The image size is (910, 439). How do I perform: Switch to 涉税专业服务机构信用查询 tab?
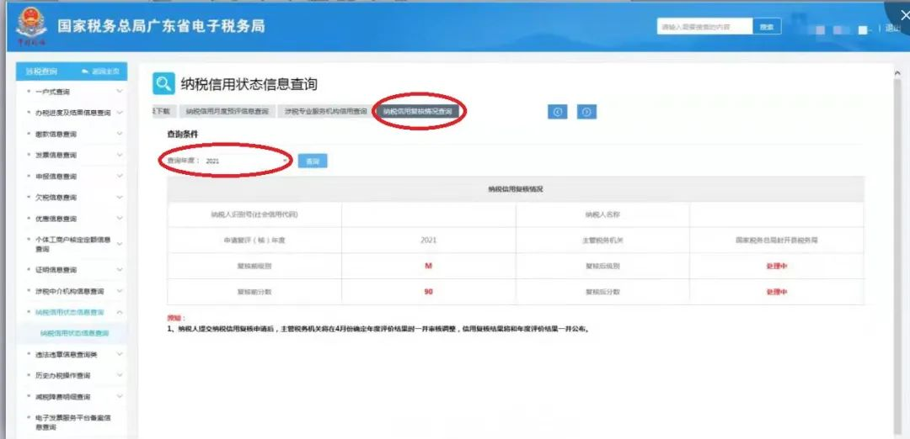pos(325,111)
